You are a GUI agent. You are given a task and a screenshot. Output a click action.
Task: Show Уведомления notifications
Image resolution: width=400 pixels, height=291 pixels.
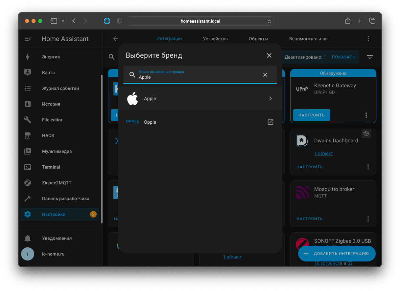(x=59, y=238)
